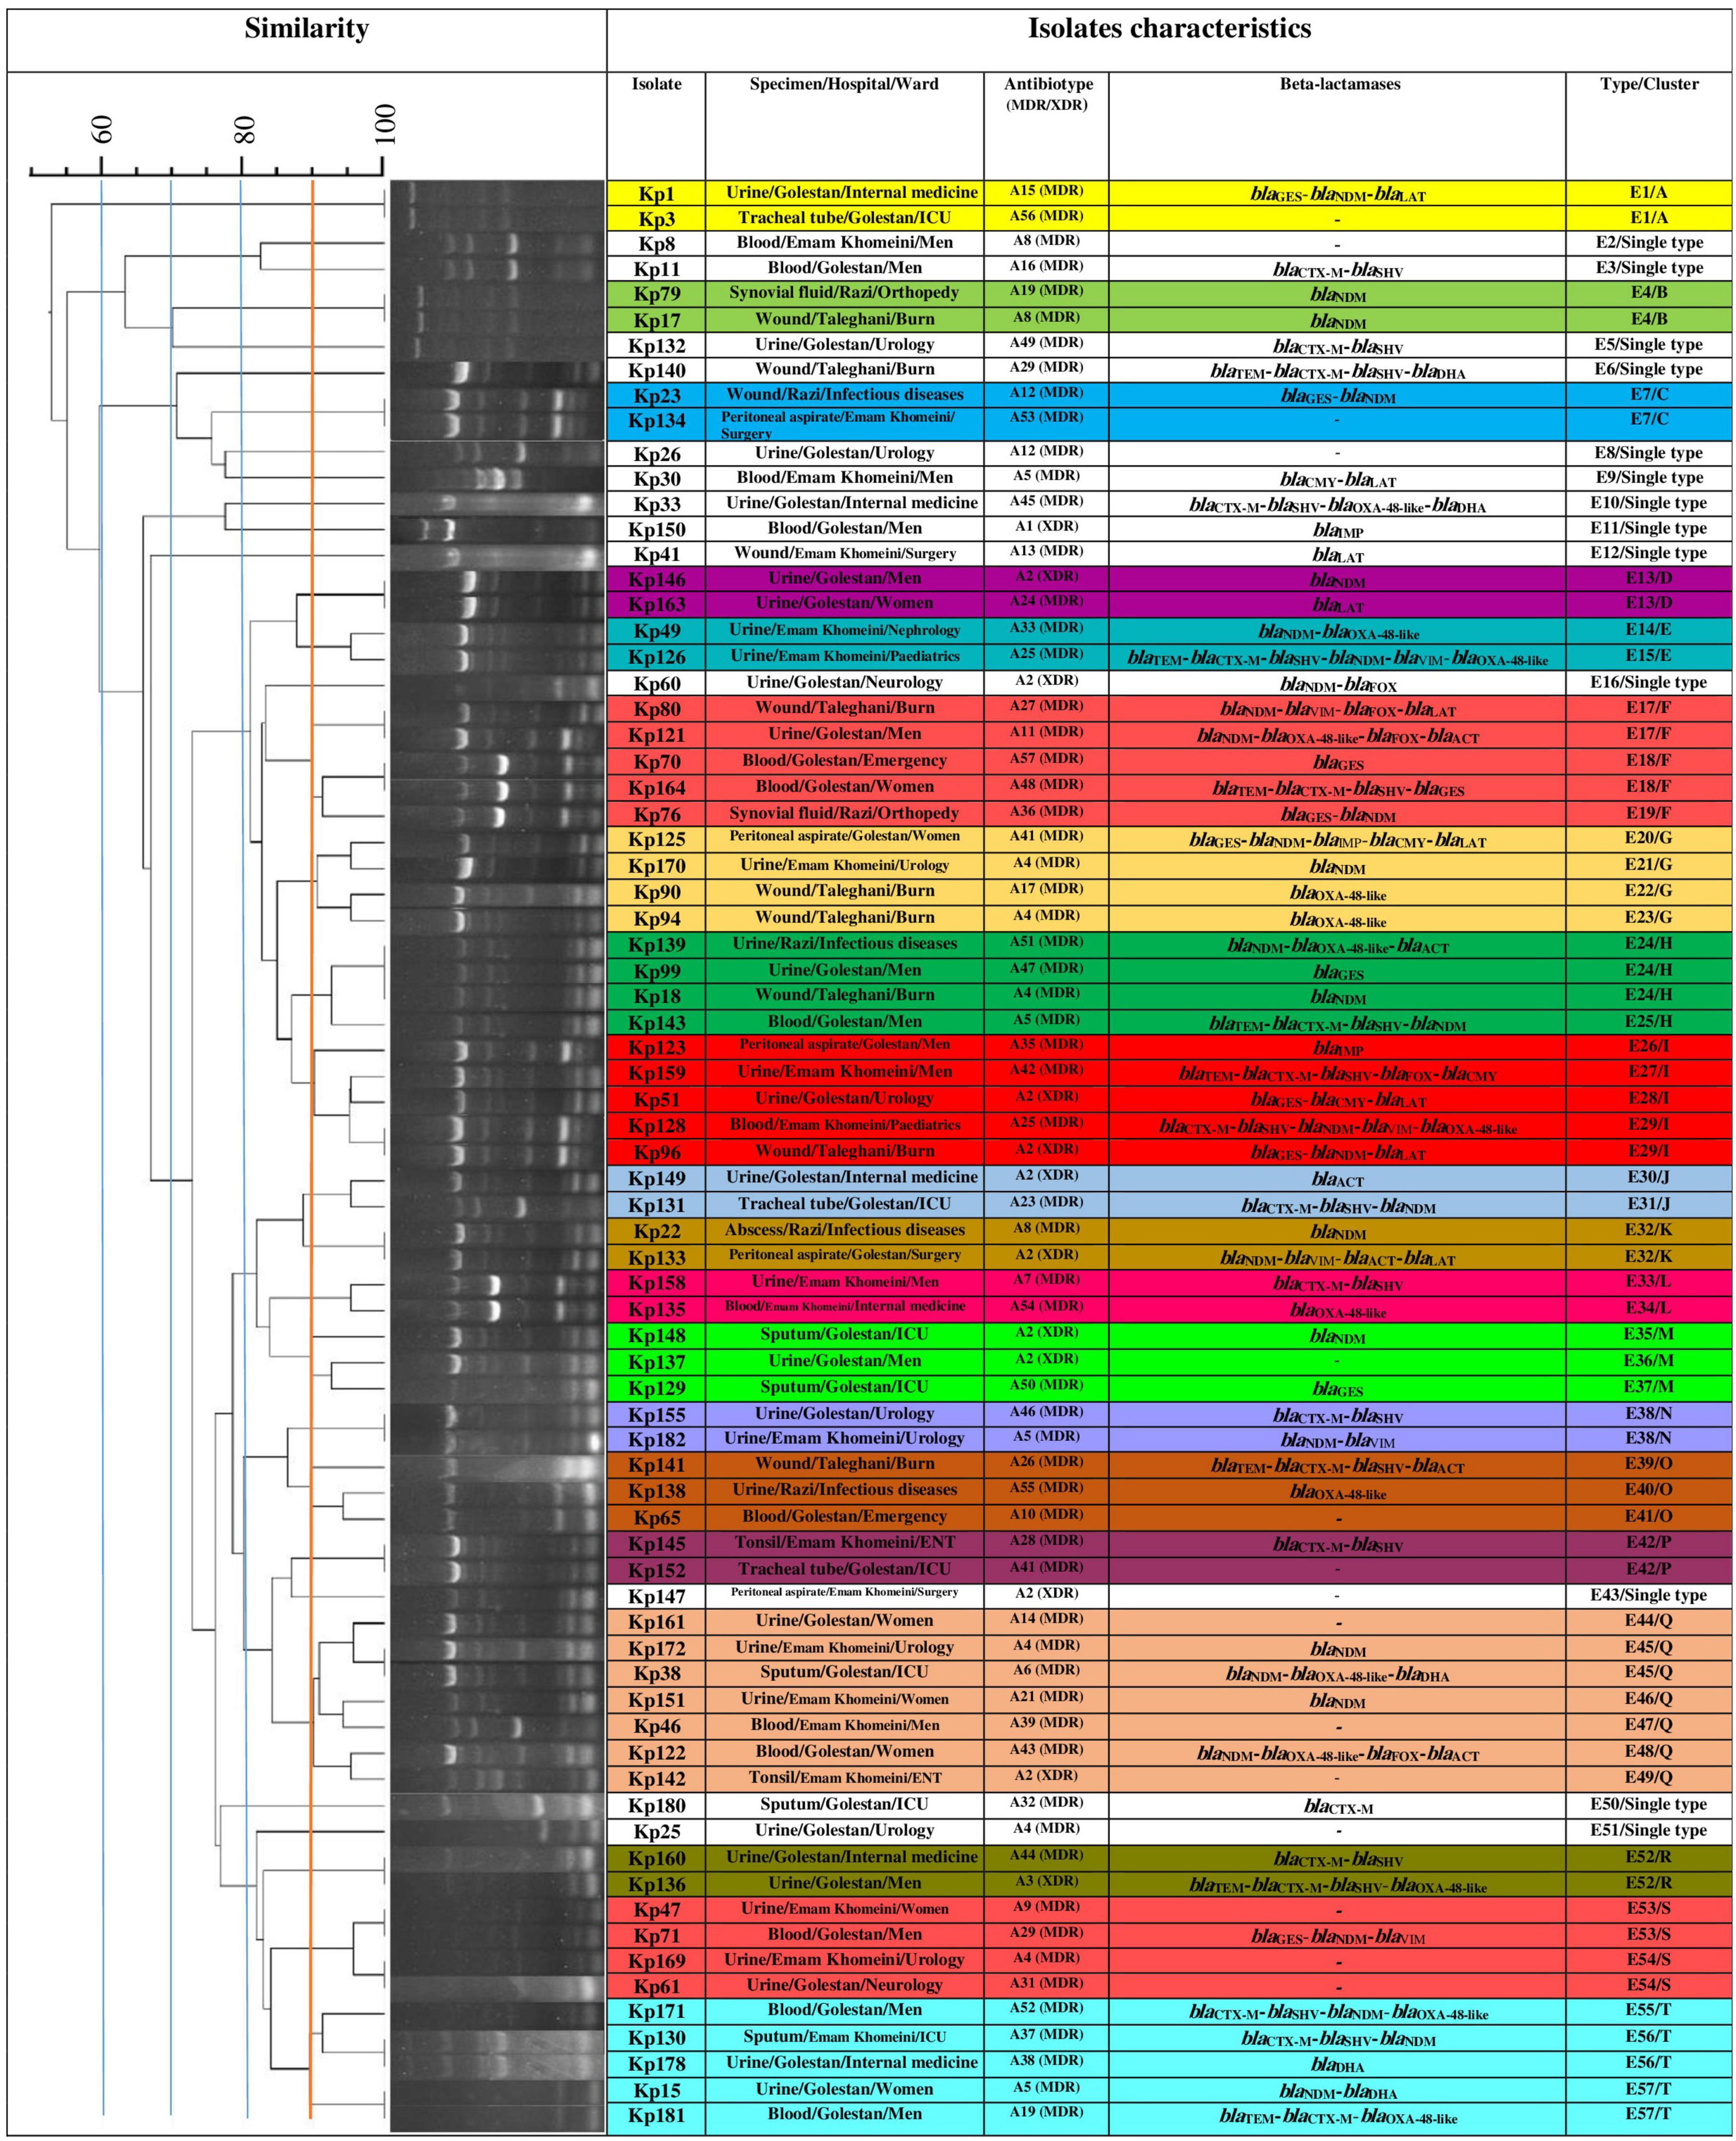
Task: Select the Kp79 isolate cell
Action: click(656, 294)
